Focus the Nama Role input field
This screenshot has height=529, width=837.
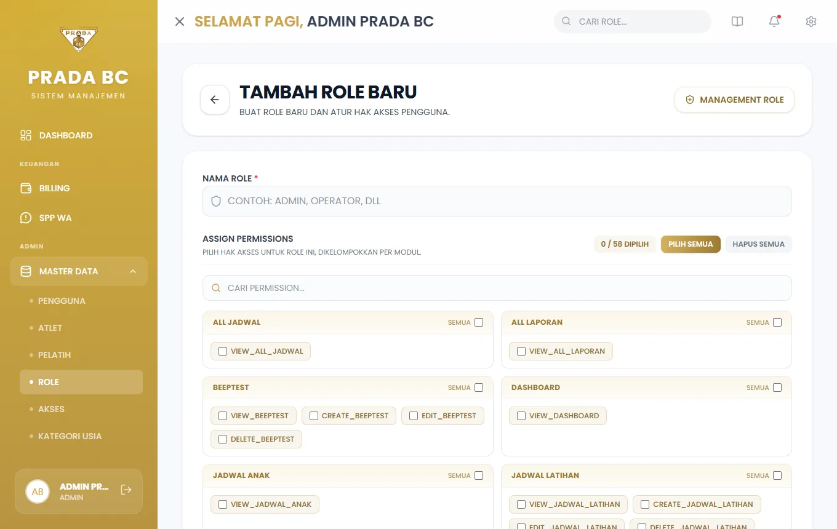coord(497,201)
